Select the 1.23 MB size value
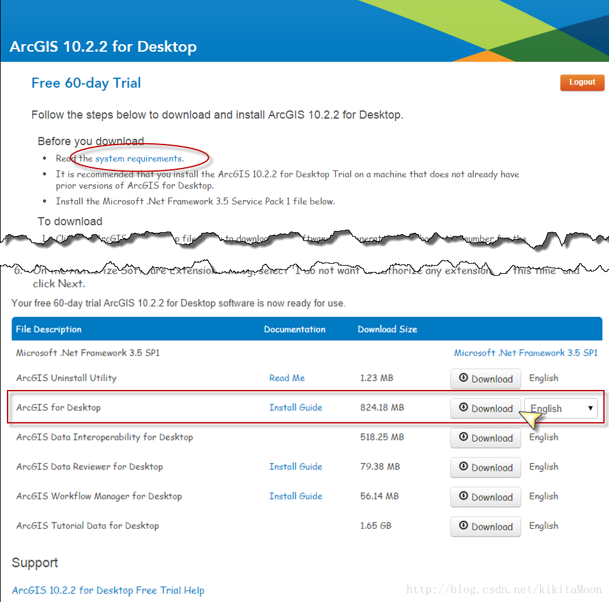 point(376,378)
